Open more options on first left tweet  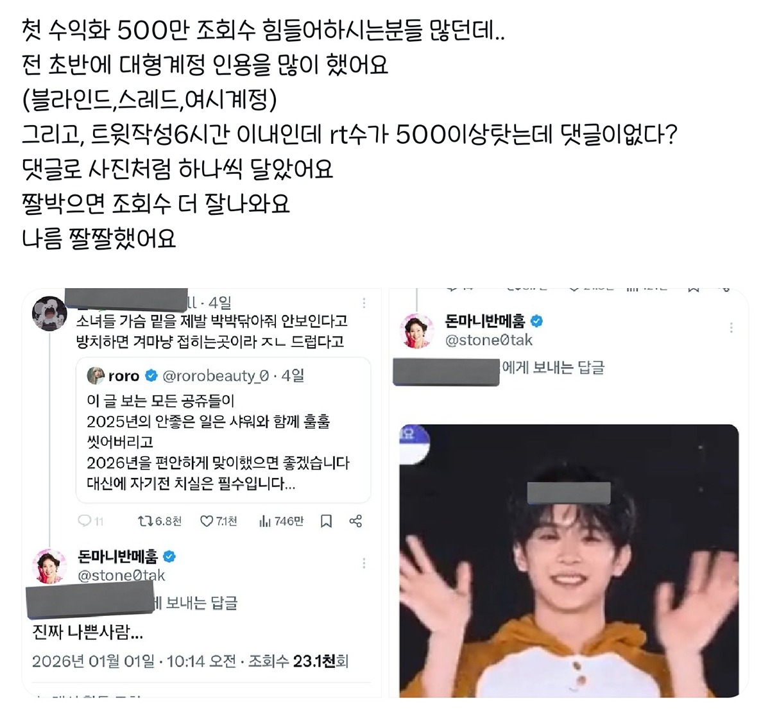coord(364,303)
